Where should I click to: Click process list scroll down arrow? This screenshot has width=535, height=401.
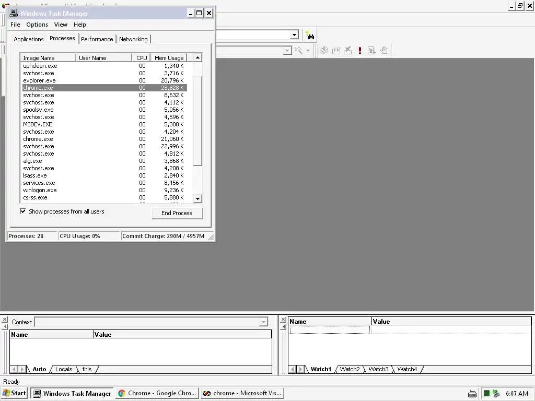tap(197, 198)
